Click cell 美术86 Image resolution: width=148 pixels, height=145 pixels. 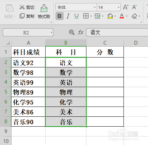point(28,112)
